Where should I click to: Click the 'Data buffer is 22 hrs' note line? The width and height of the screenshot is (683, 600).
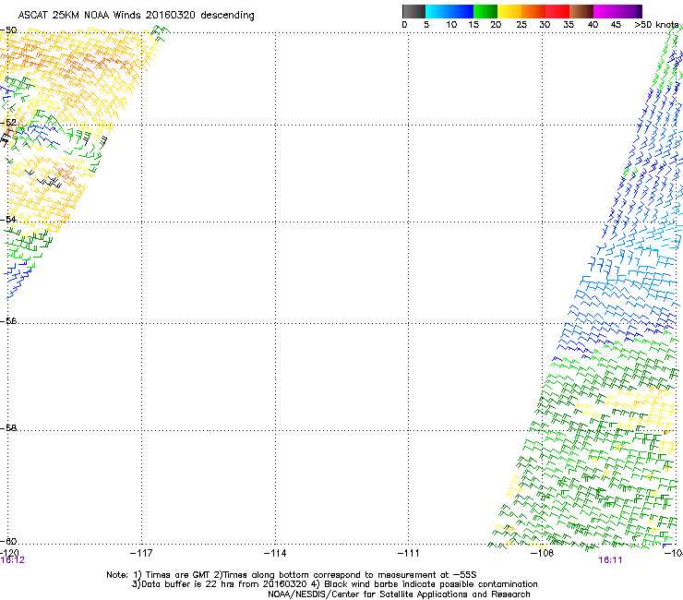click(x=334, y=584)
